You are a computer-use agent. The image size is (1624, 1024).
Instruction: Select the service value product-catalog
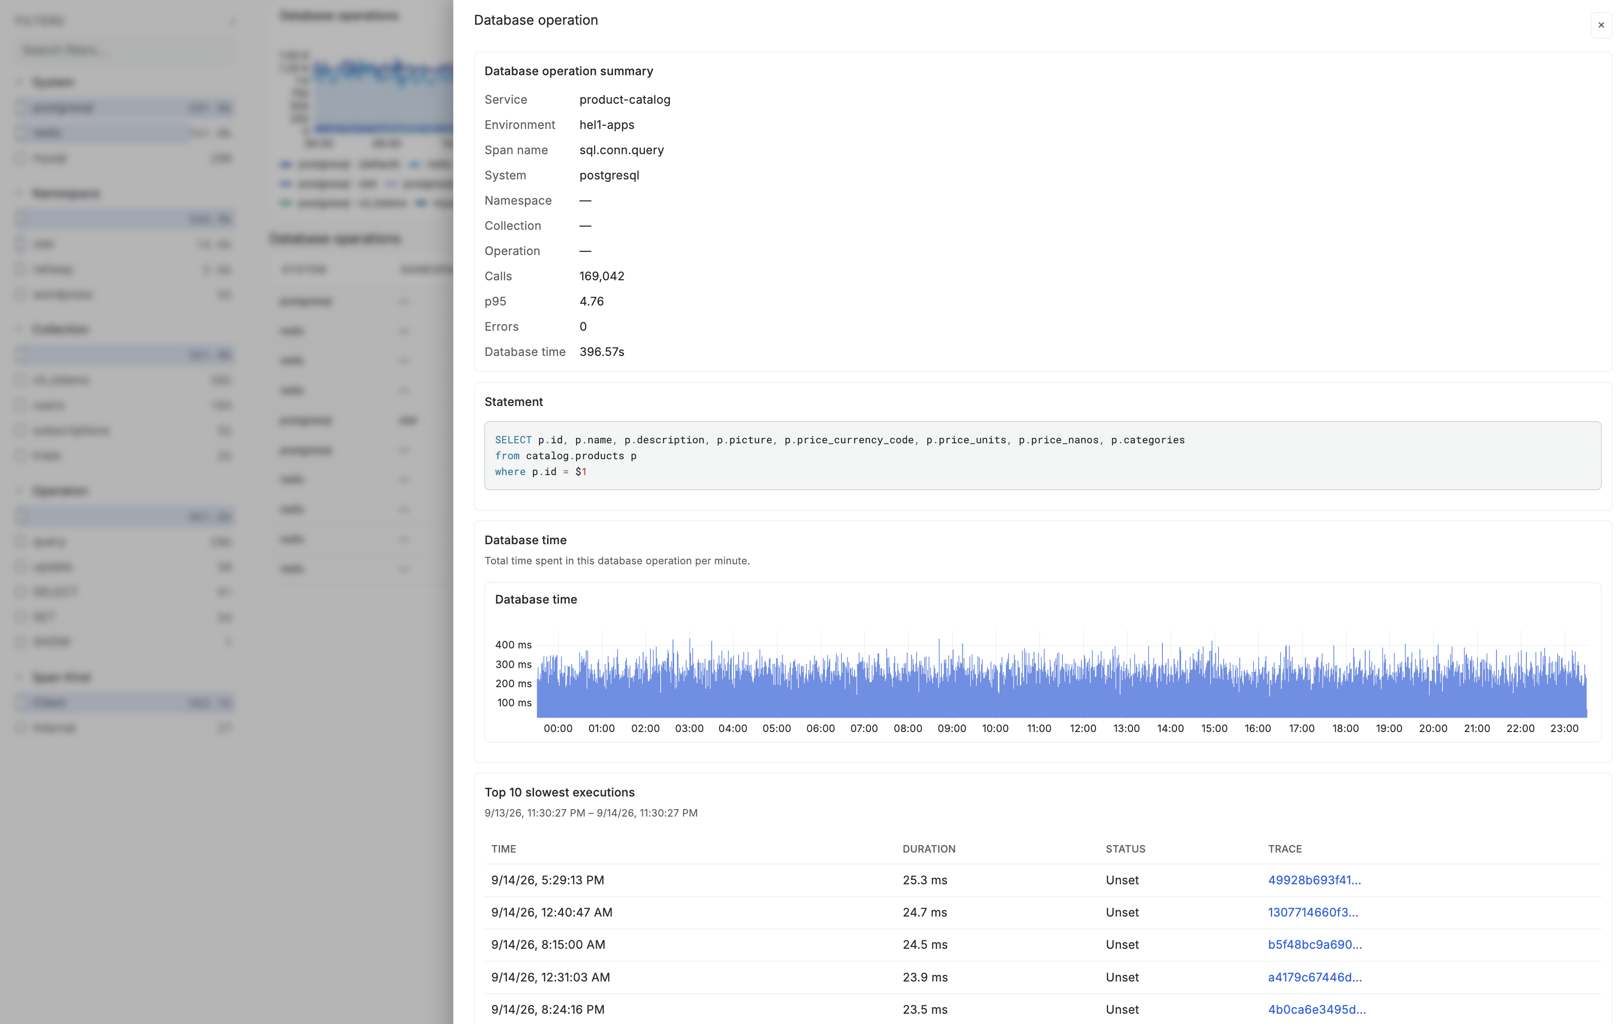[625, 100]
